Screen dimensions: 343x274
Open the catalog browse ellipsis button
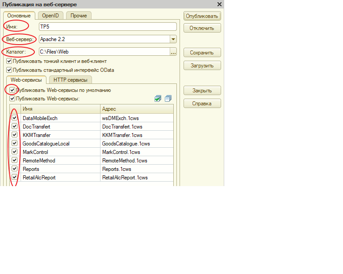173,52
